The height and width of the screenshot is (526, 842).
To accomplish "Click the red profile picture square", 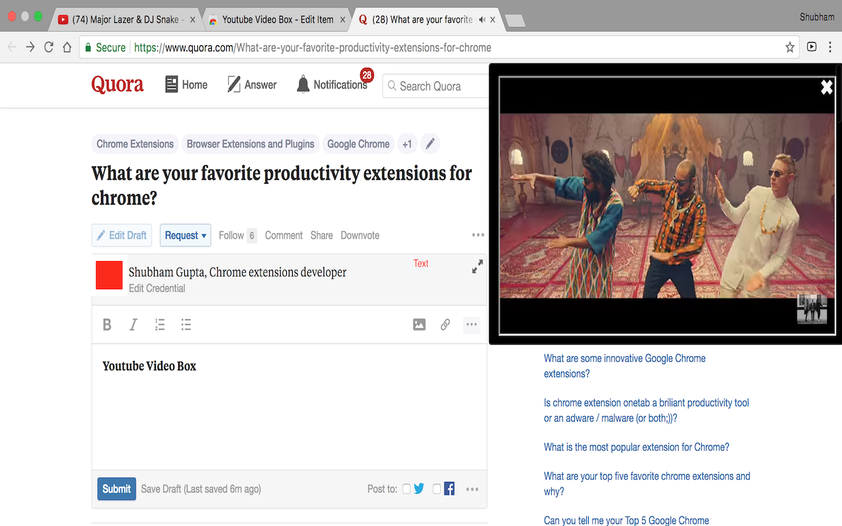I will [x=109, y=275].
